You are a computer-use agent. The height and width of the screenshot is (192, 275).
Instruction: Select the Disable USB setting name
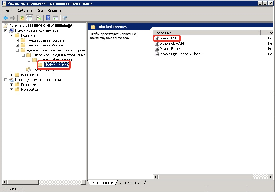[x=168, y=38]
